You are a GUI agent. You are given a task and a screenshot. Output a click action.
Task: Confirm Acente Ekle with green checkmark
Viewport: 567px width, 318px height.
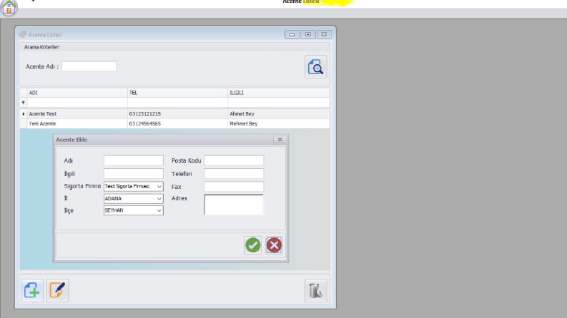253,245
